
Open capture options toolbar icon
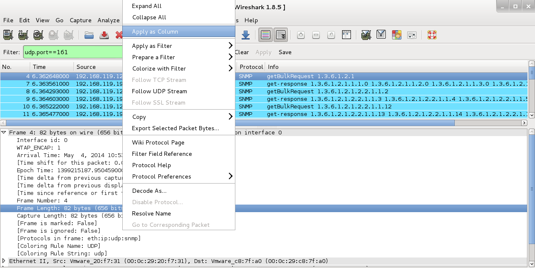tap(24, 35)
